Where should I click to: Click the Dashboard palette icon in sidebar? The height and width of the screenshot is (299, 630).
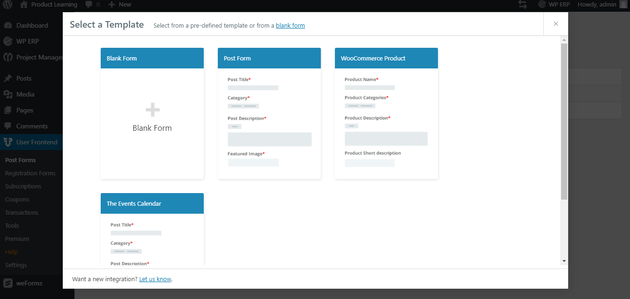pos(8,25)
